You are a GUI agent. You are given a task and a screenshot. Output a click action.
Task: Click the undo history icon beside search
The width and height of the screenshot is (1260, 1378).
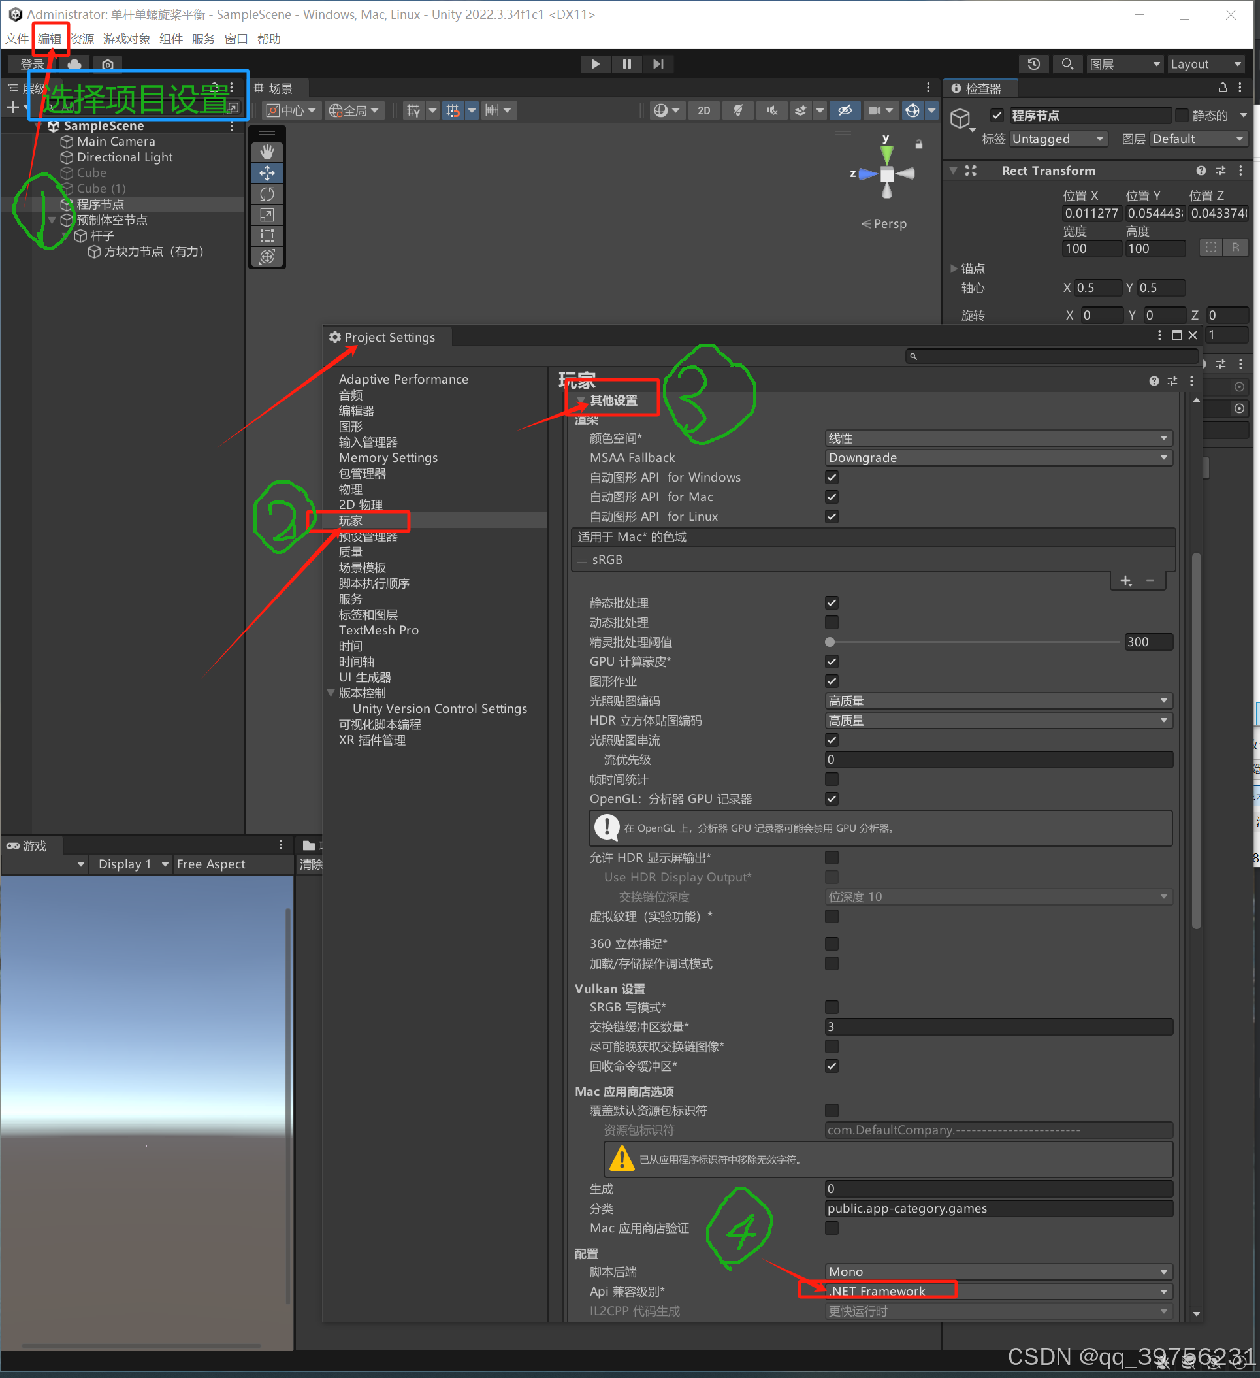point(1034,63)
